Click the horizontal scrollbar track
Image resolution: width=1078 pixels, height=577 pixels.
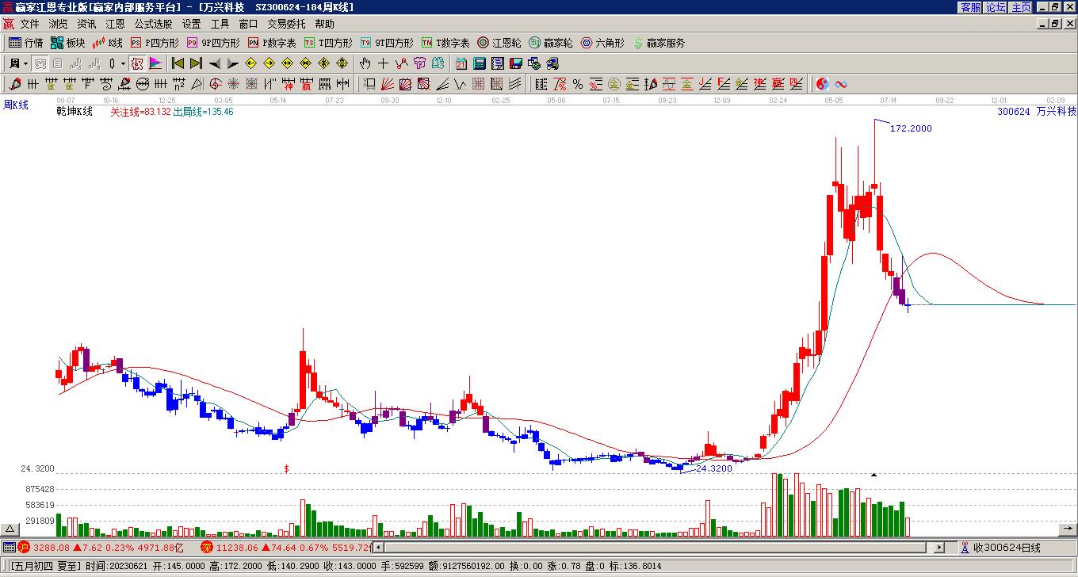(x=659, y=547)
